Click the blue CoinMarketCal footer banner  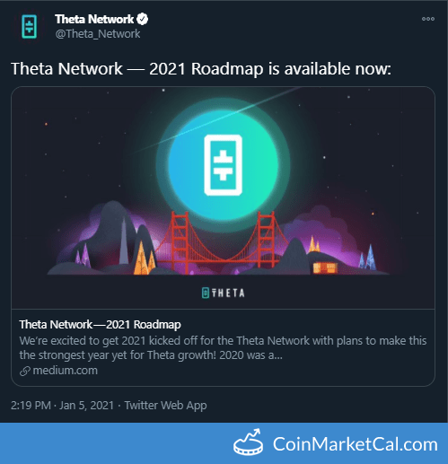coord(224,443)
